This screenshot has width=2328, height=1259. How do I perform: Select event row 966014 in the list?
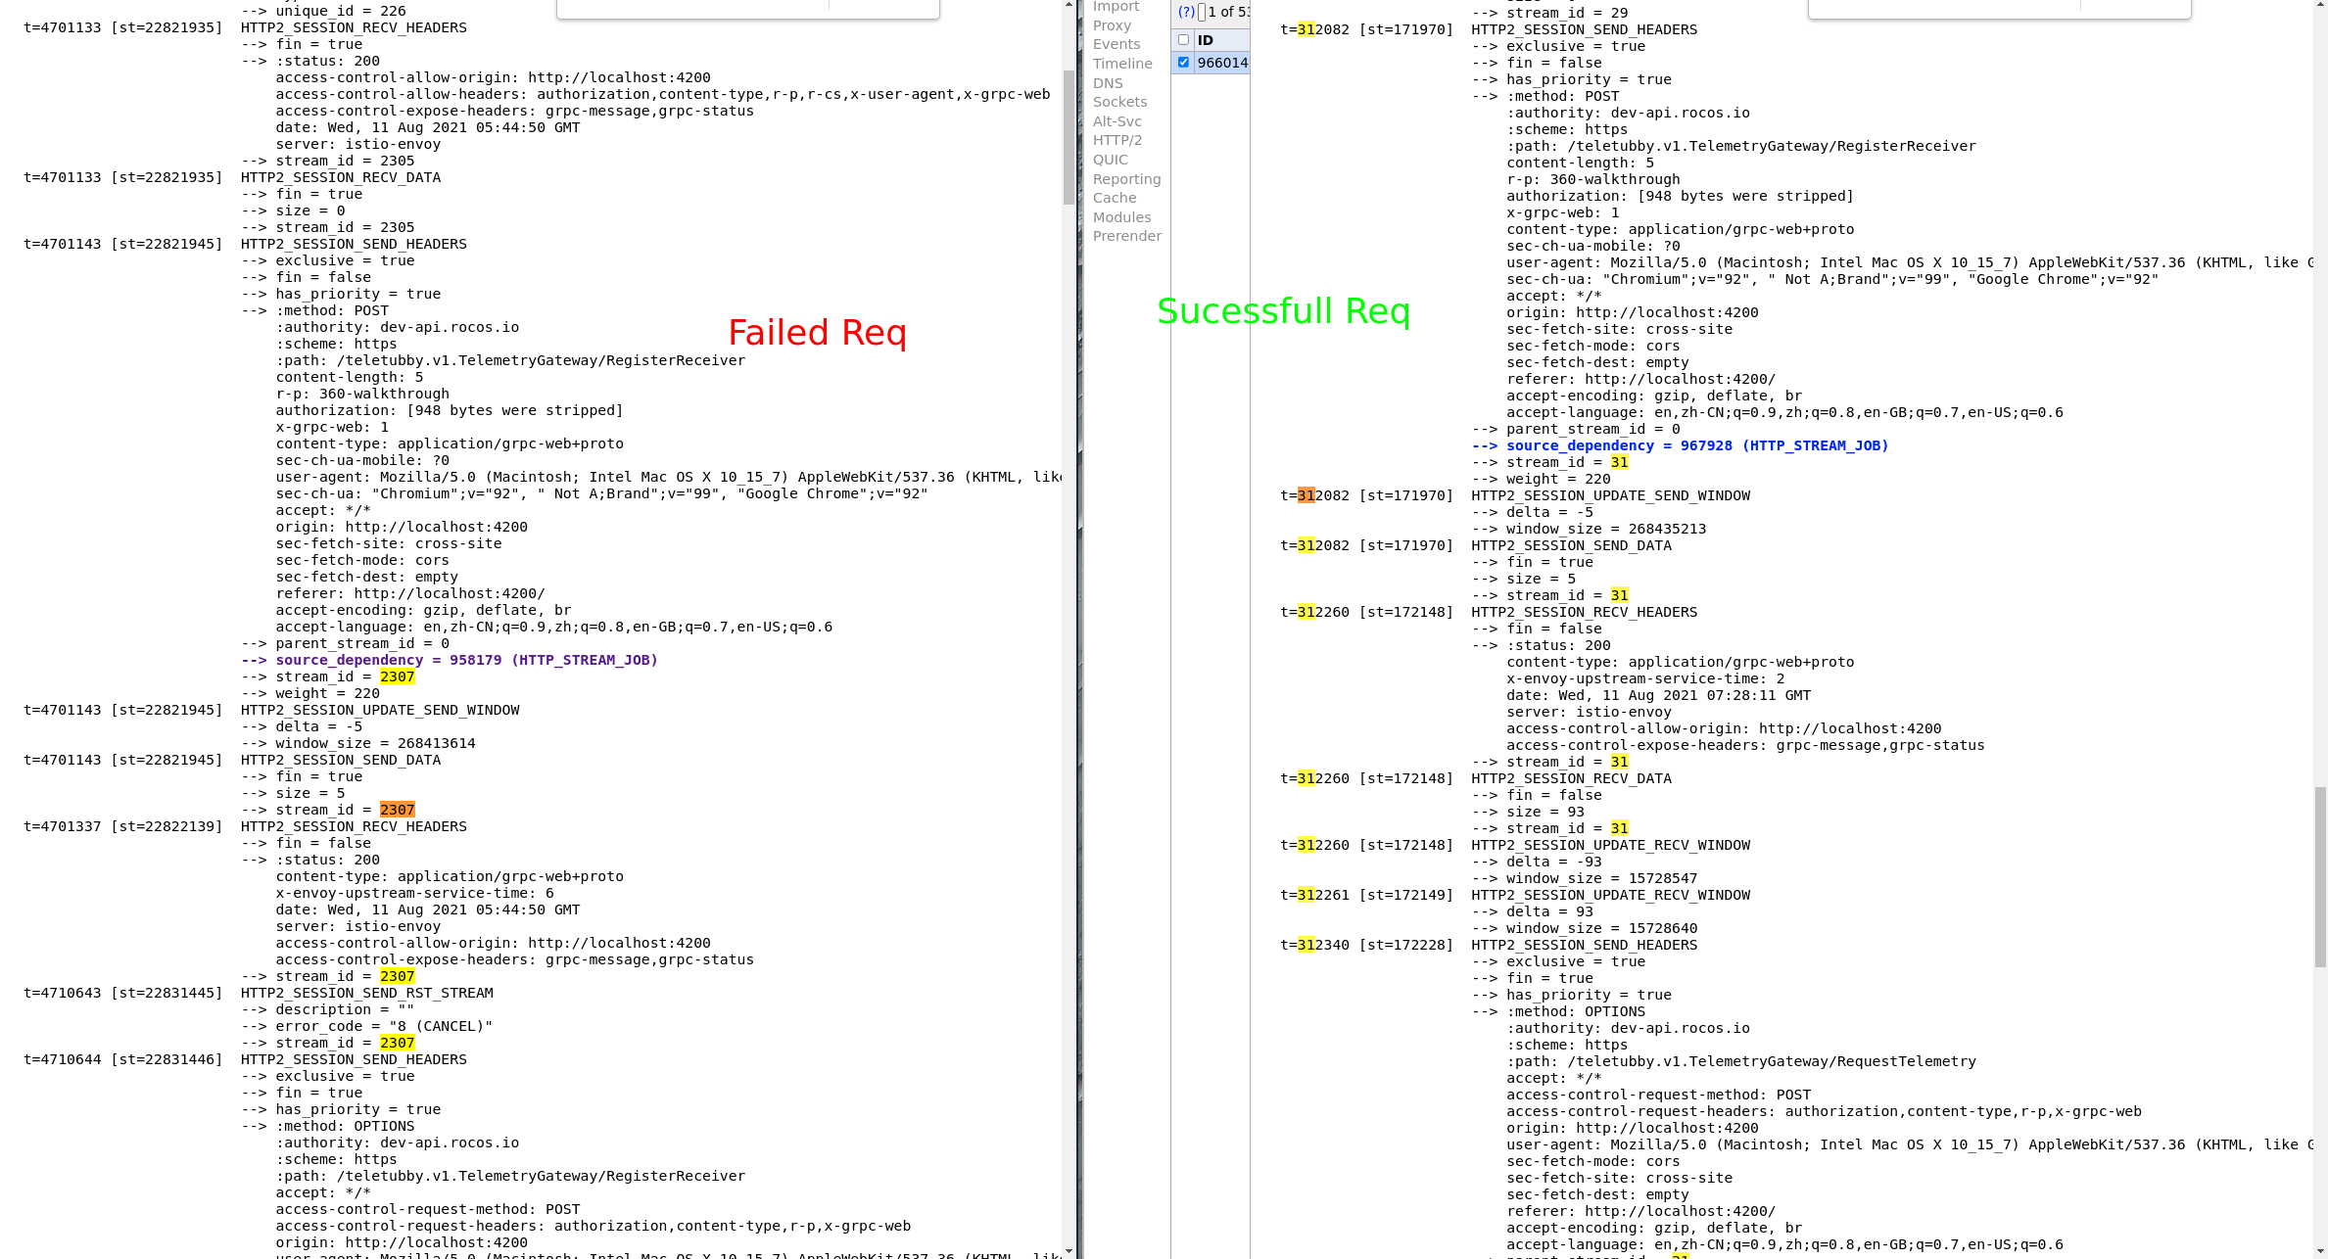[1222, 63]
